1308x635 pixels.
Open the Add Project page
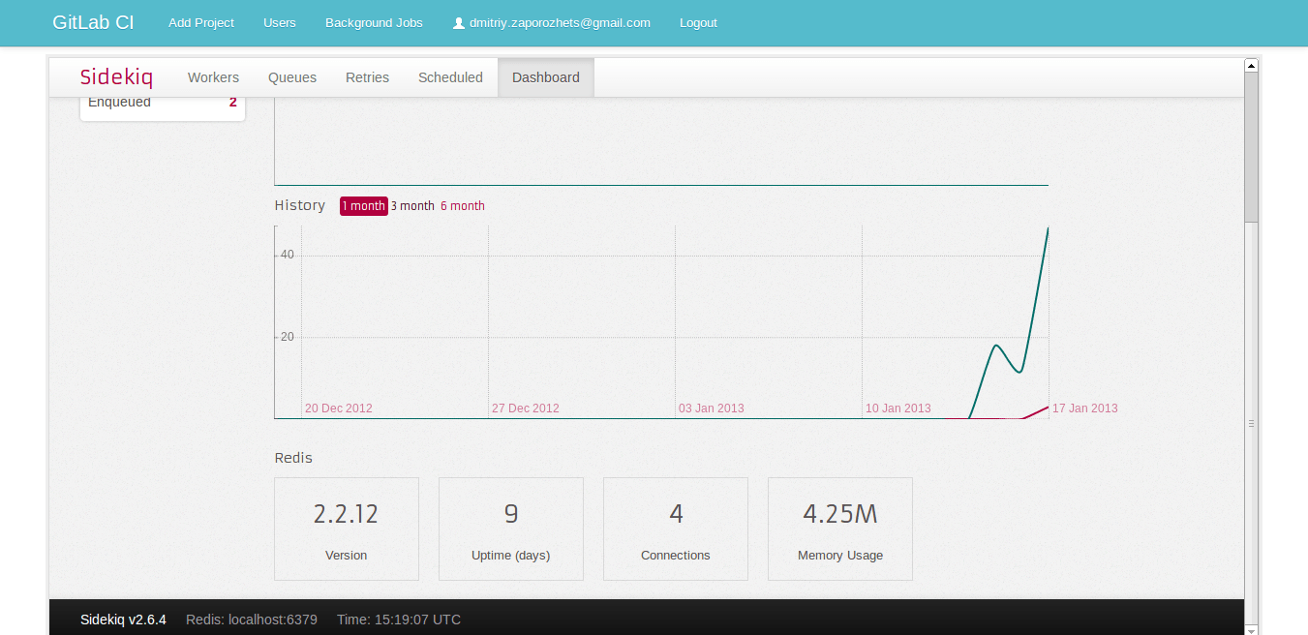pos(201,22)
